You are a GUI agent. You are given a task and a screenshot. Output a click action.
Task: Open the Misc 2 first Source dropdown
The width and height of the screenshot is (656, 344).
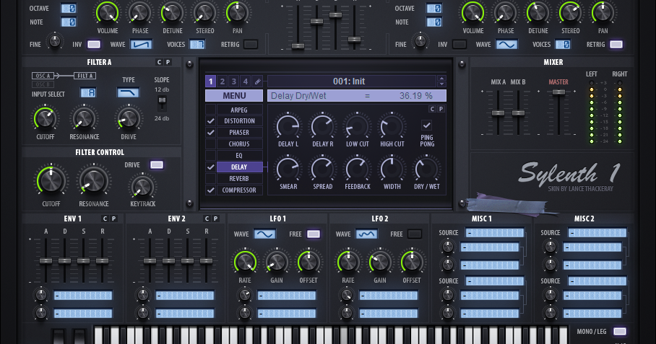tap(597, 232)
